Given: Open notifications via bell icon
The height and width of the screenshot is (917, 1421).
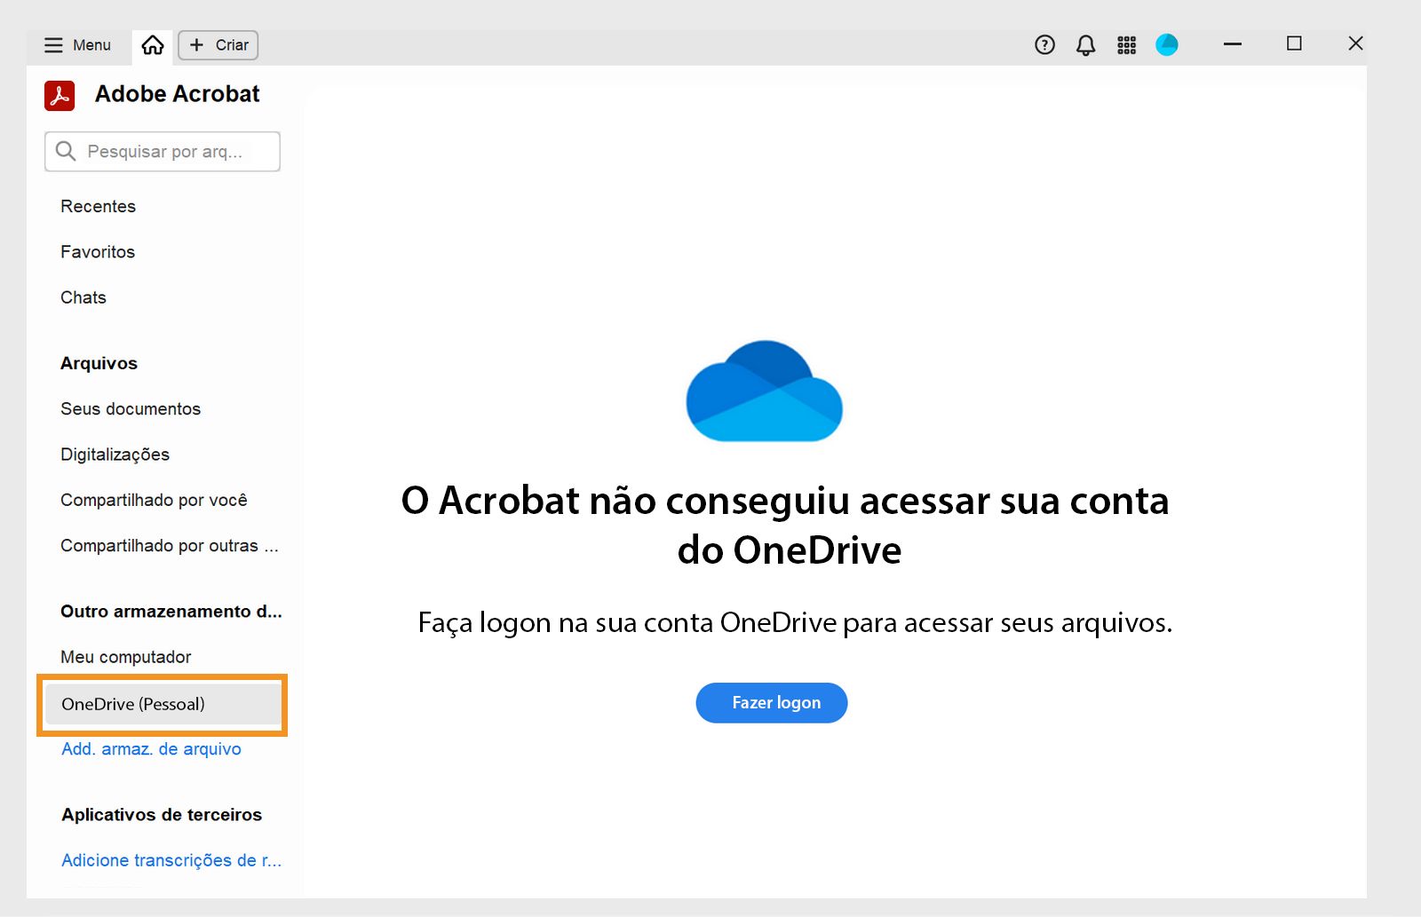Looking at the screenshot, I should pos(1085,44).
